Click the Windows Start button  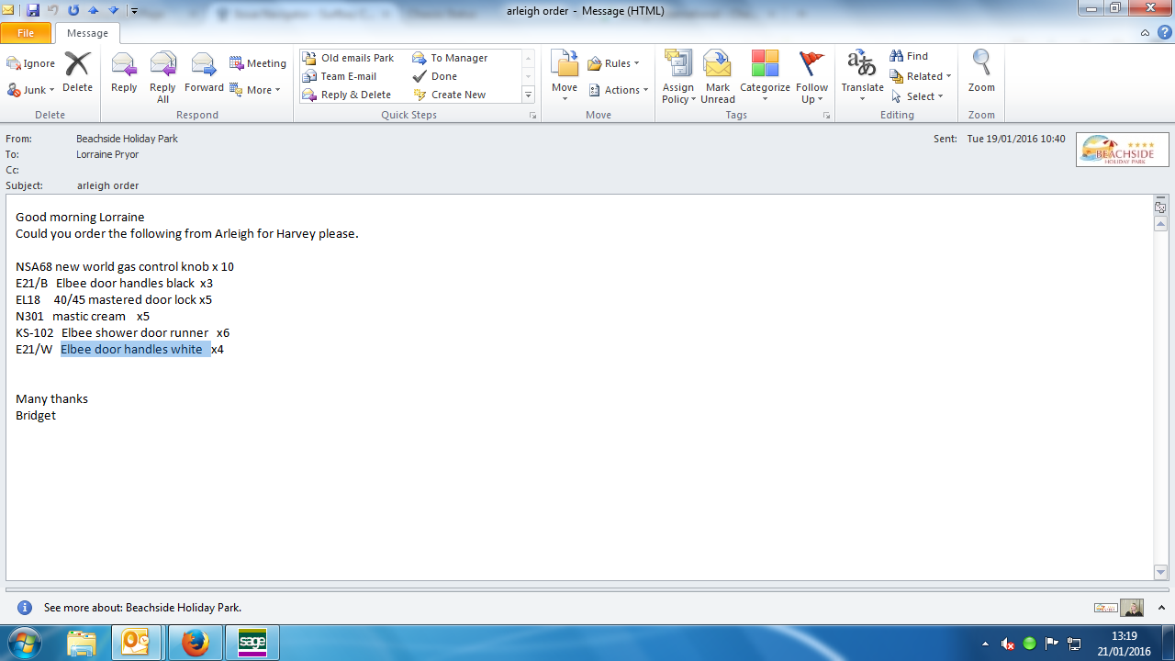[25, 643]
